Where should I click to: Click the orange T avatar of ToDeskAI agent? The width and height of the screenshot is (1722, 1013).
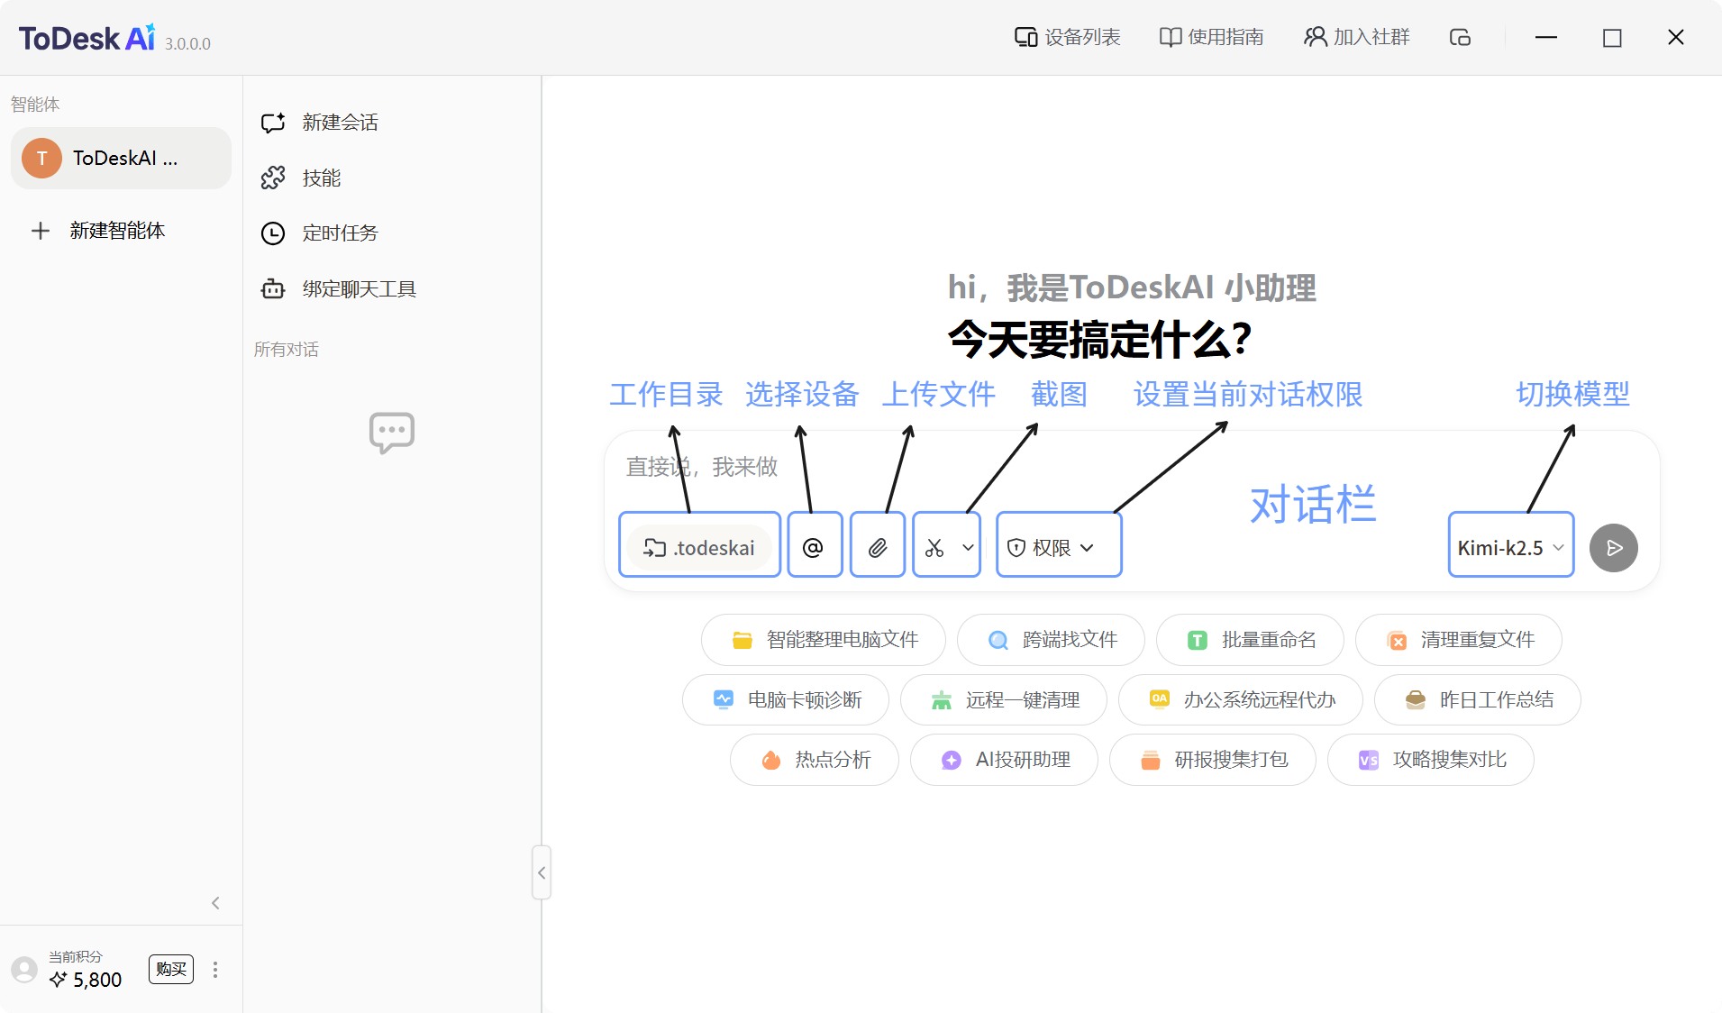41,159
